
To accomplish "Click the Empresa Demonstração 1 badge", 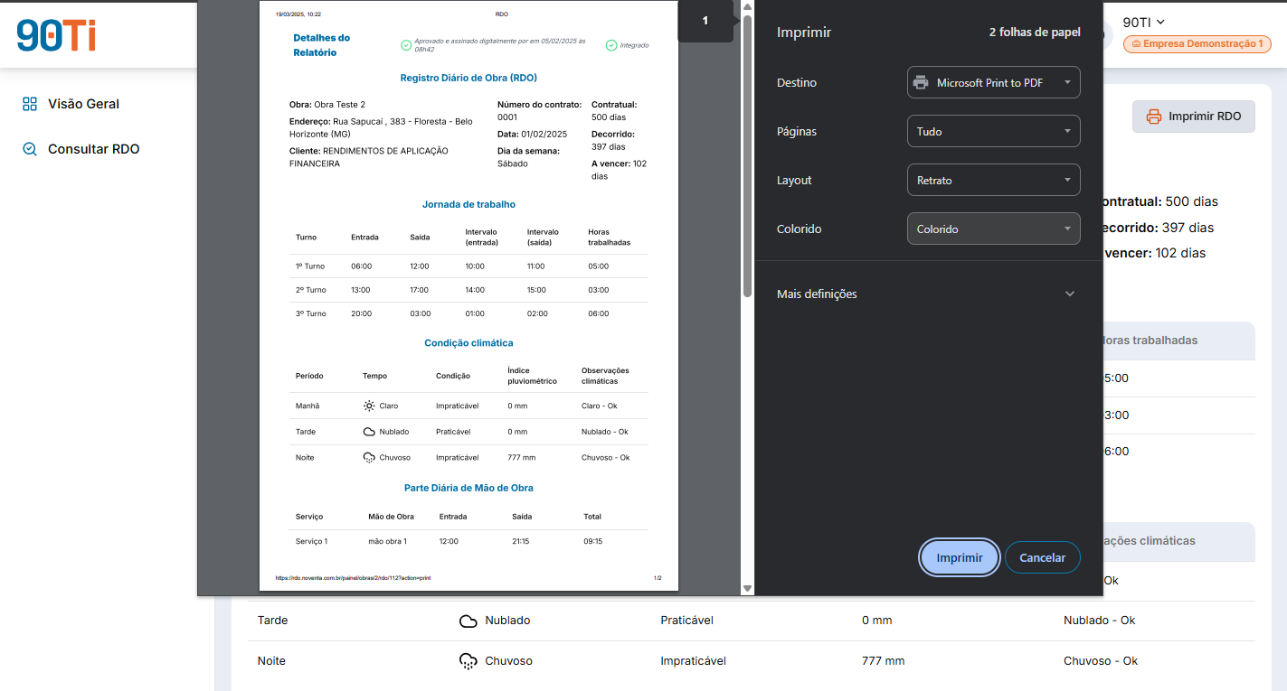I will [x=1197, y=43].
